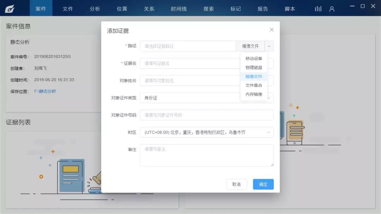Click the 取消 cancel button
This screenshot has width=381, height=214.
coord(236,184)
